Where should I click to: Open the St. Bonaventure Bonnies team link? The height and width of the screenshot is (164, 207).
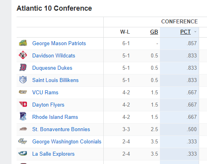pos(61,130)
